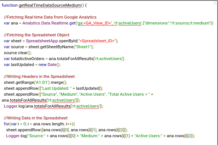Click ana.rows.length in the for loop condition
The image size is (218, 145).
coord(48,124)
